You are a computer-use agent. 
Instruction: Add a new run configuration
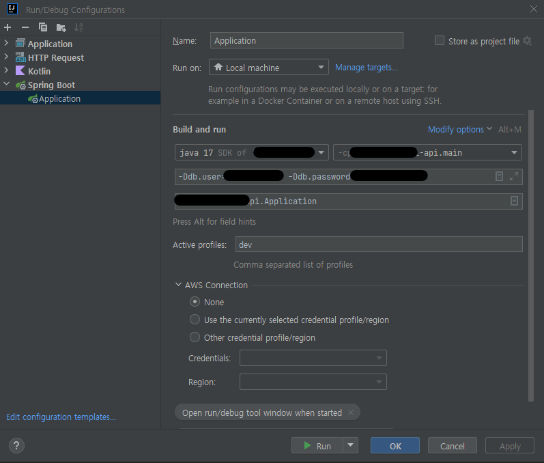[x=8, y=27]
